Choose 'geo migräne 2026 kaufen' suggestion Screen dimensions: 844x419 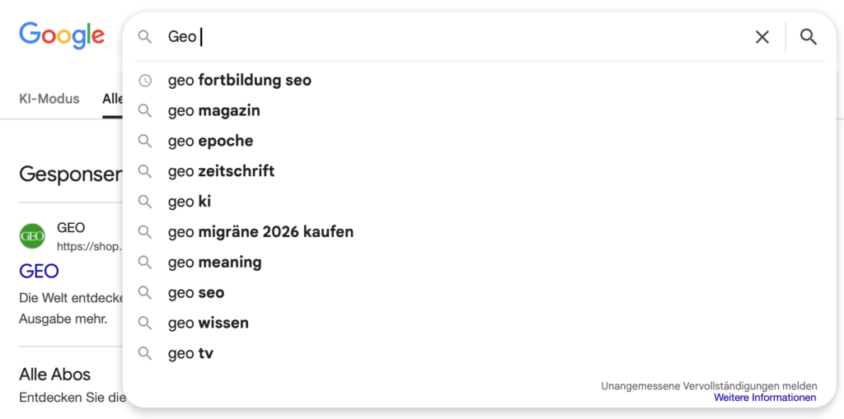tap(260, 232)
